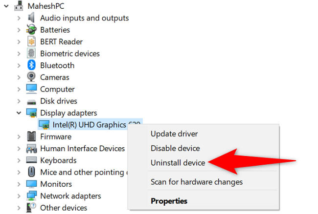Viewport: 318px width, 214px height.
Task: Collapse the Display adapters category
Action: click(19, 113)
